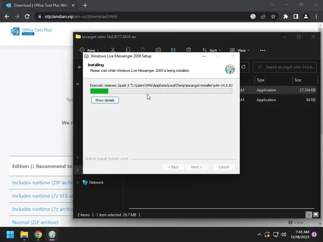Click Messenger setup taskbar icon
This screenshot has width=323, height=242.
(52, 234)
